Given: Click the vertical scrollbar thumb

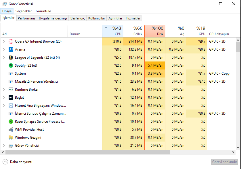Looking at the screenshot, I should 238,47.
